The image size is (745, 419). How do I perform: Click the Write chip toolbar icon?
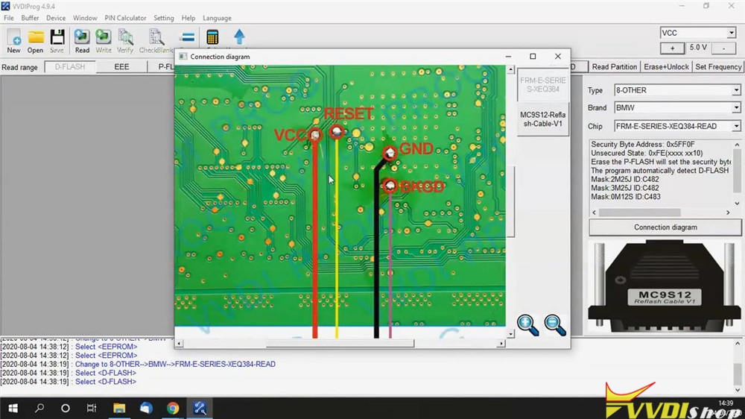pyautogui.click(x=103, y=40)
